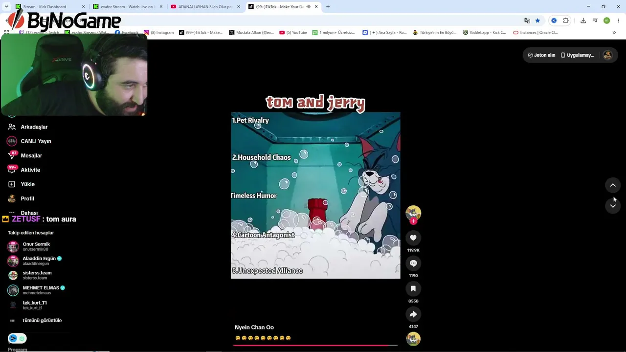Screen dimensions: 626x352
Task: Close the Stream - Kick Dashboard tab
Action: pyautogui.click(x=84, y=7)
